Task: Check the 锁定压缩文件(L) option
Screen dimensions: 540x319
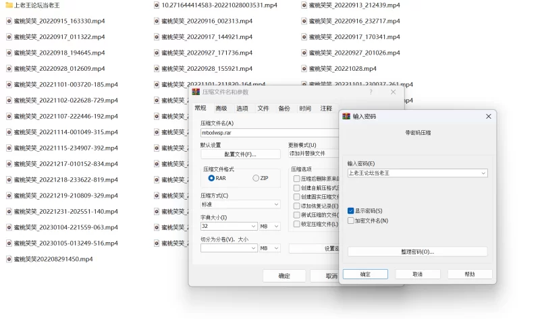Action: 296,224
